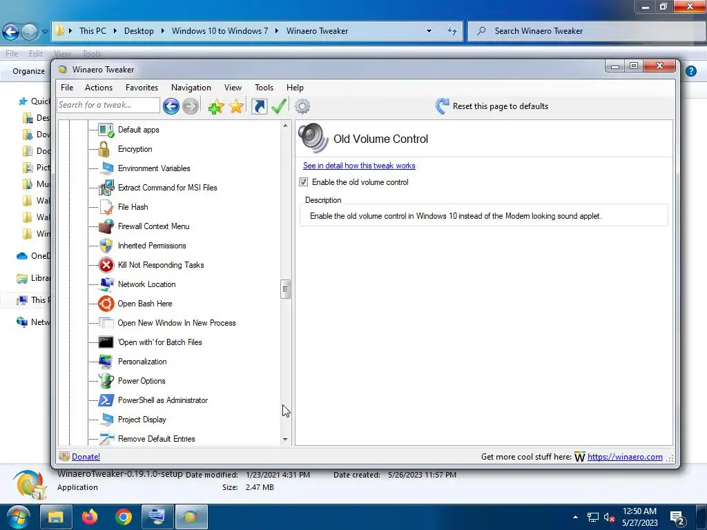Screen dimensions: 707x530
Task: Open the Favorites menu
Action: point(142,88)
